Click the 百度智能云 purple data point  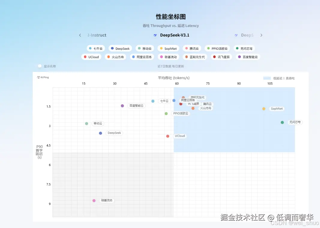pos(122,106)
